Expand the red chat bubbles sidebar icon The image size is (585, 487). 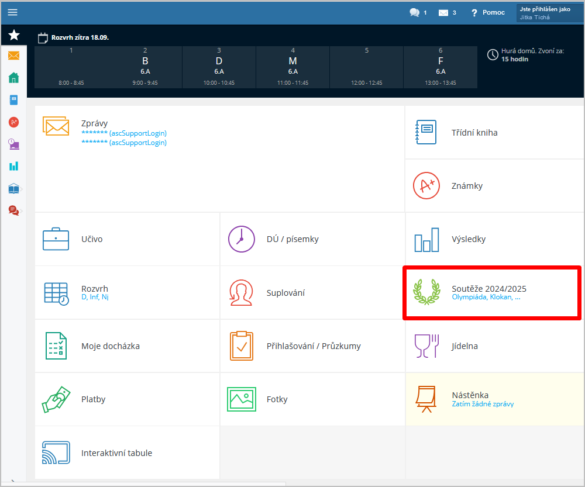(14, 210)
